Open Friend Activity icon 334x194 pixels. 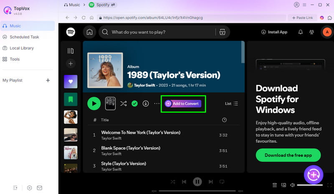pos(311,32)
